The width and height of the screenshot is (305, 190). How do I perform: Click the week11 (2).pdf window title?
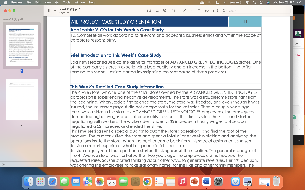coord(69,9)
